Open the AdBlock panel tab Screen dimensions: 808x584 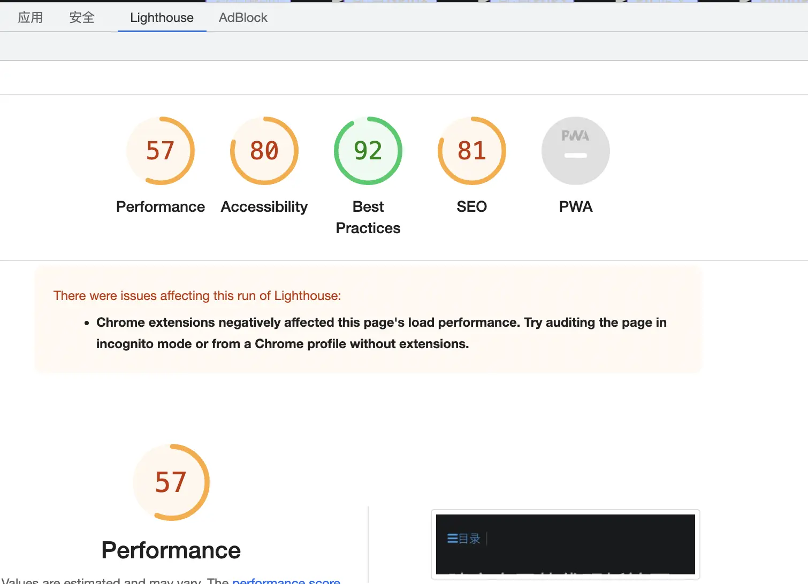coord(243,18)
